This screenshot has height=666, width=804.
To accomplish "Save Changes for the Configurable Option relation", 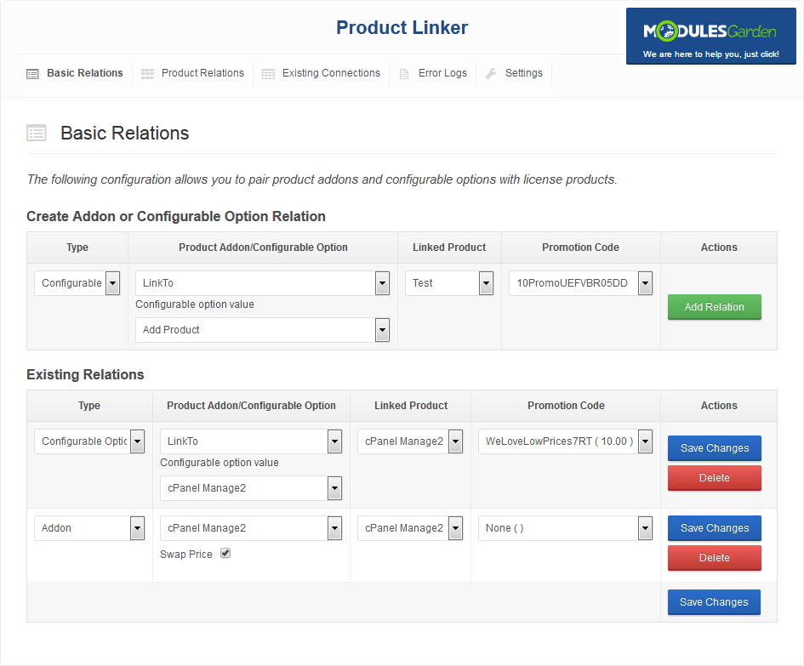I will (715, 448).
